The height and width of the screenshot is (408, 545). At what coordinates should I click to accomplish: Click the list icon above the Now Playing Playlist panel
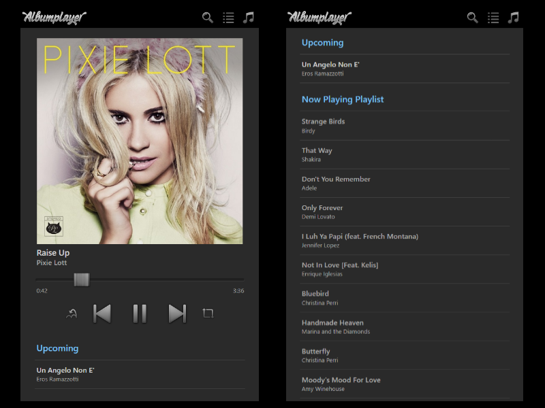click(493, 18)
